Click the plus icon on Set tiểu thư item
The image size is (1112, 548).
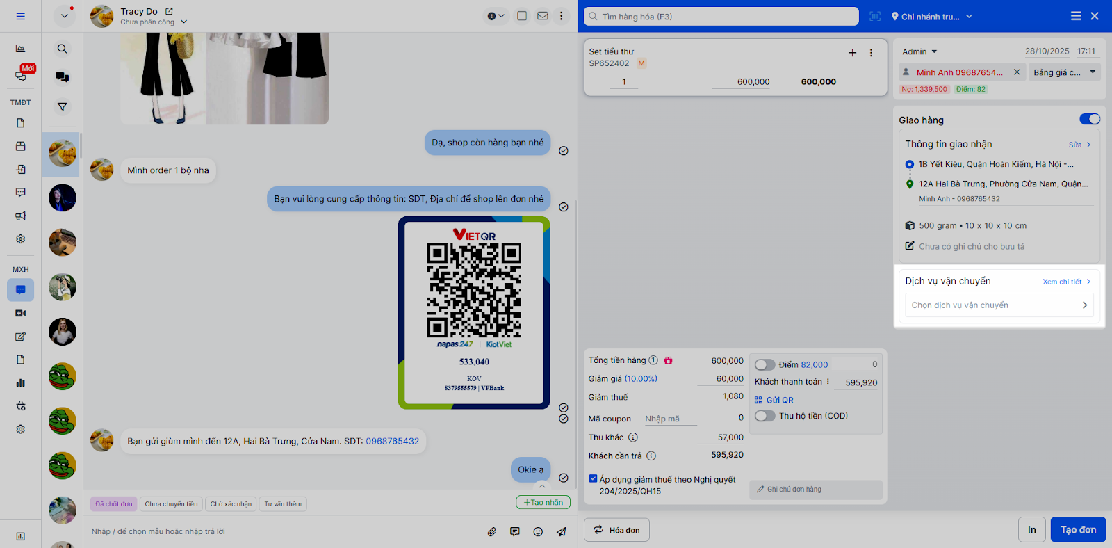(x=853, y=53)
